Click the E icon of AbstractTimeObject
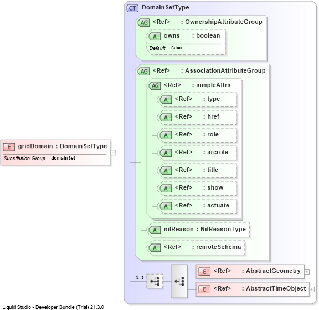Viewport: 319px width, 310px height. [204, 289]
